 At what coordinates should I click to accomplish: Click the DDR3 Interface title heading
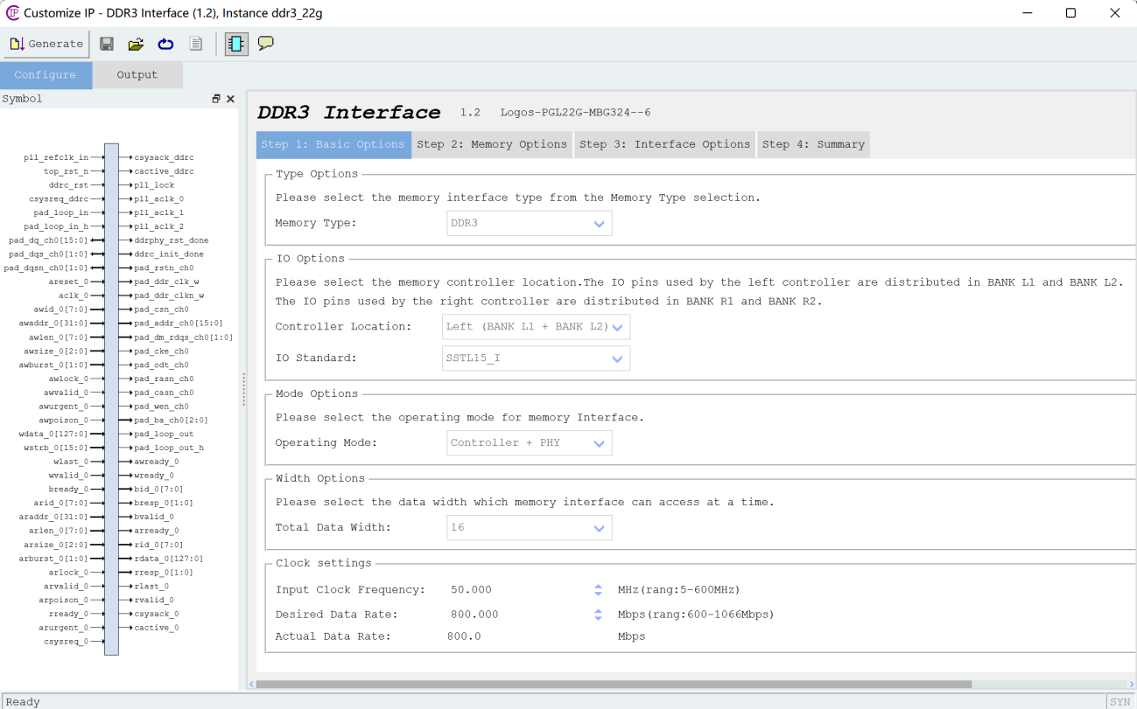[349, 113]
